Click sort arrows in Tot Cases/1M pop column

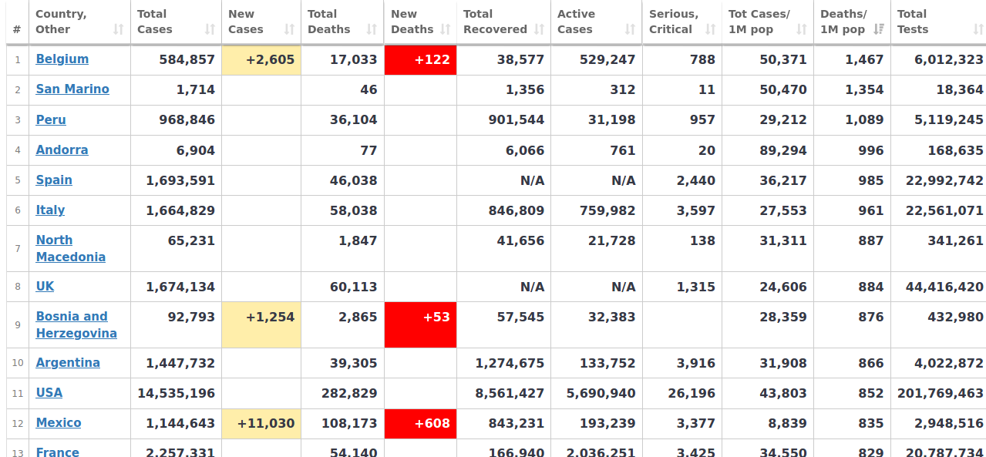(802, 29)
